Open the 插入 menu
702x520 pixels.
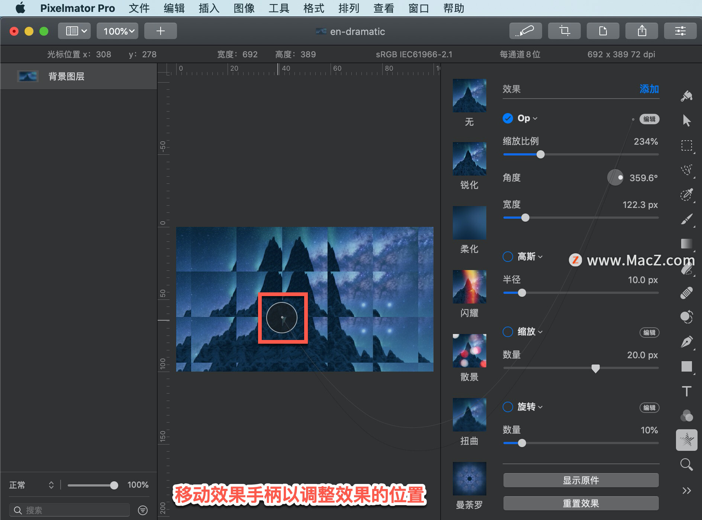point(209,8)
